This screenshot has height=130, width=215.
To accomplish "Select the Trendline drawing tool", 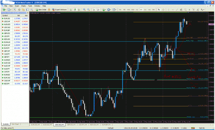I will click(177, 10).
